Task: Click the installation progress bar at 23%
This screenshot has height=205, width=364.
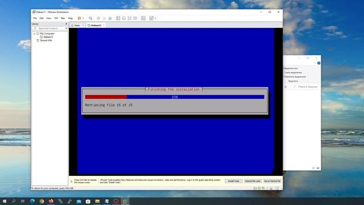Action: (175, 97)
